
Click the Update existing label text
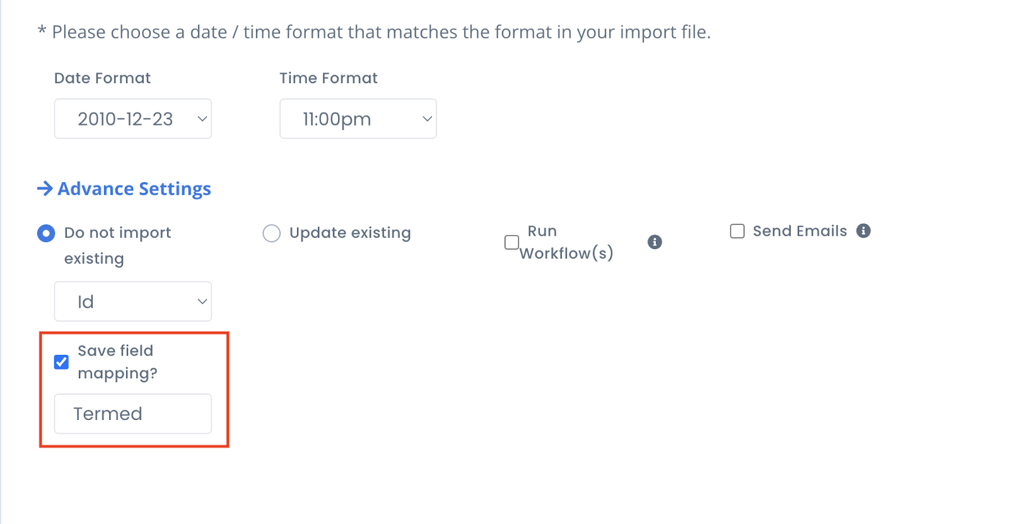pos(350,233)
